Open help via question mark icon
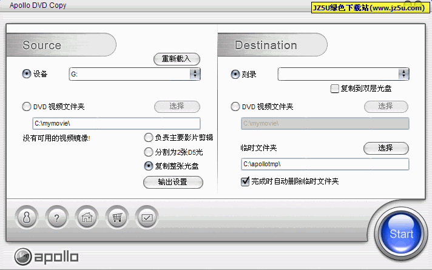 [57, 217]
